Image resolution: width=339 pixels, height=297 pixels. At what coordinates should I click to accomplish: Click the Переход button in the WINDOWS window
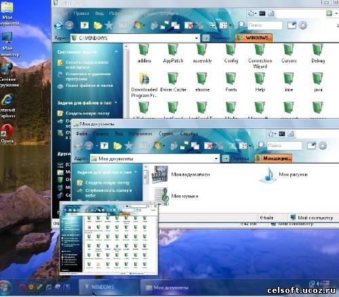tap(216, 38)
